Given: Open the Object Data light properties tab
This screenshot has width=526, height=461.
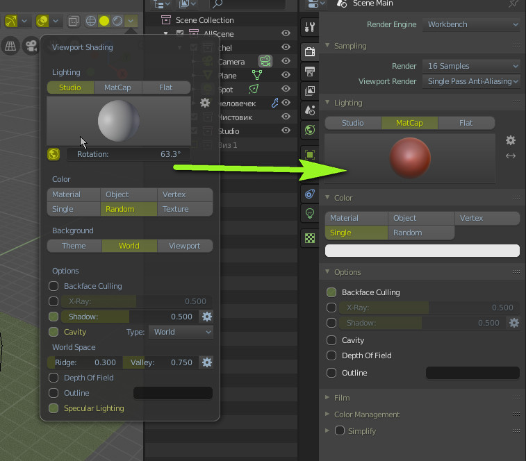Looking at the screenshot, I should [x=310, y=213].
